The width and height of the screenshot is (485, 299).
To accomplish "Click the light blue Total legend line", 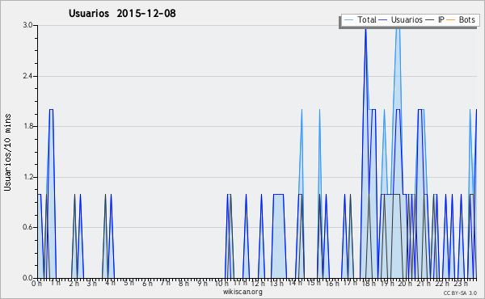I will [348, 19].
